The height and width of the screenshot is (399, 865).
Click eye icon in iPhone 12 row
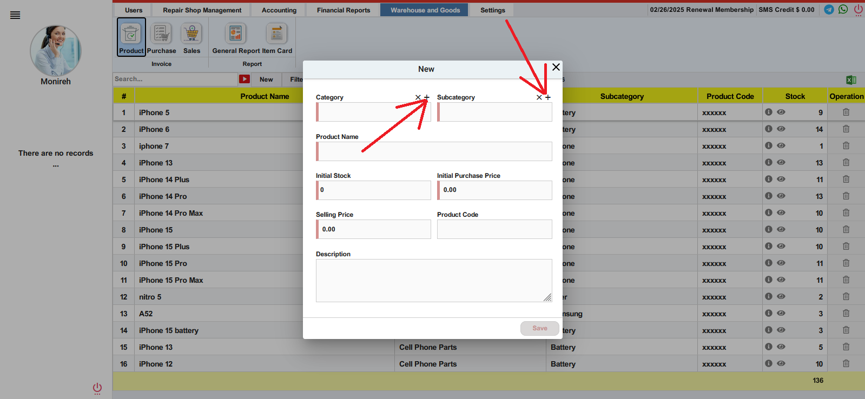[x=781, y=364]
